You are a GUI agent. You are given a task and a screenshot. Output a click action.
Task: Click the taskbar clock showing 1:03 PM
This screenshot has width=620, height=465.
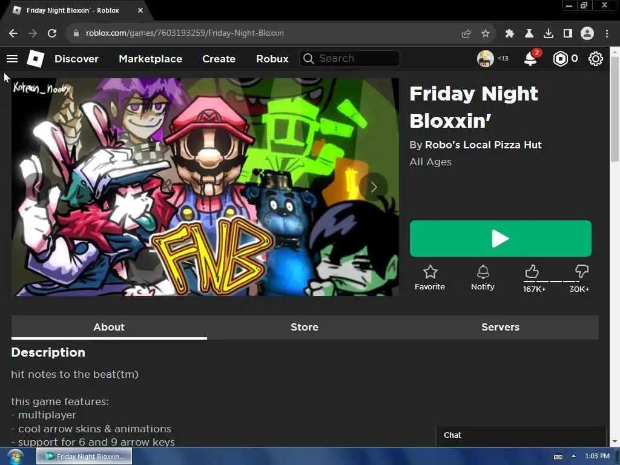[x=597, y=457]
